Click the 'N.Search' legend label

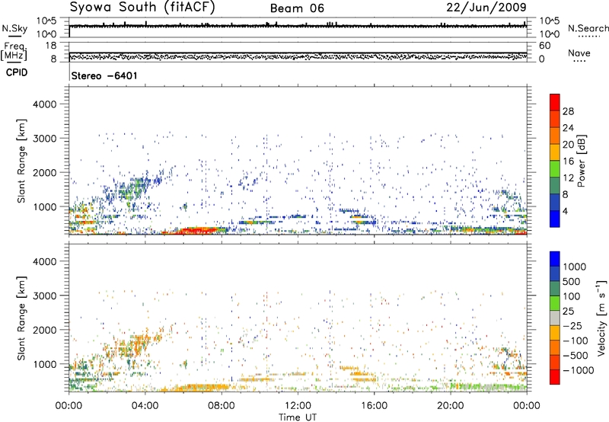[588, 28]
